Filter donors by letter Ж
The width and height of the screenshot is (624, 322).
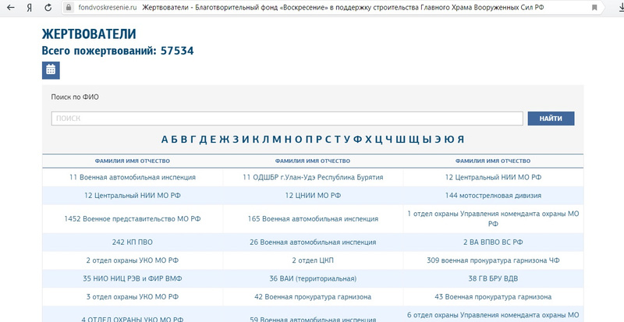[225, 140]
